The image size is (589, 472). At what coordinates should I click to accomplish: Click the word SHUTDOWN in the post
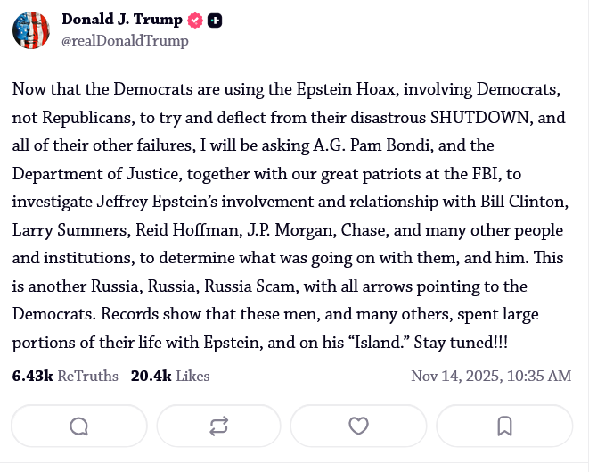(479, 118)
